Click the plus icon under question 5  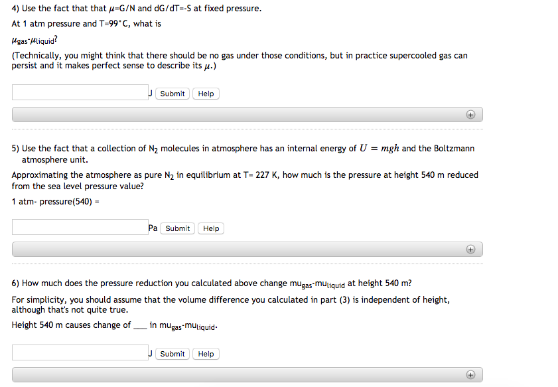[470, 249]
